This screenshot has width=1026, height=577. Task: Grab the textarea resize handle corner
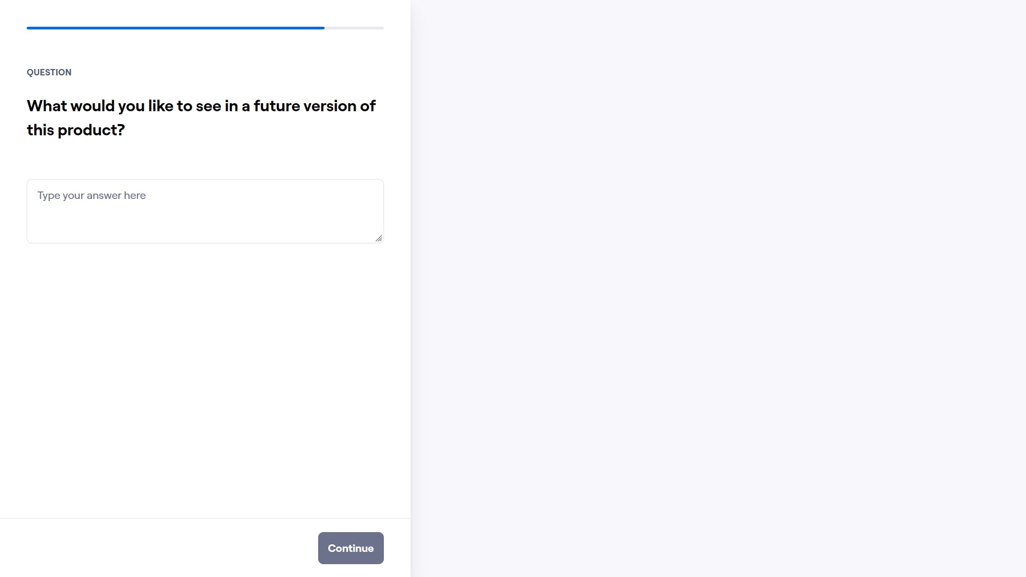[x=379, y=238]
